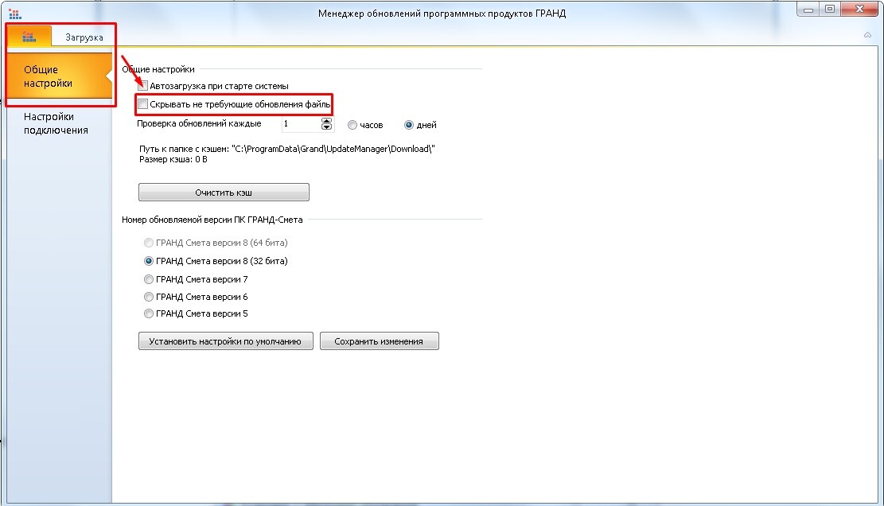884x506 pixels.
Task: Choose ГРАНД Смета версии 6
Action: [149, 297]
